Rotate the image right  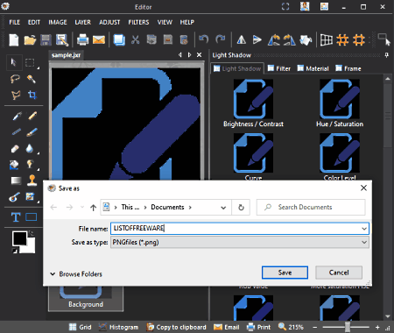290,39
